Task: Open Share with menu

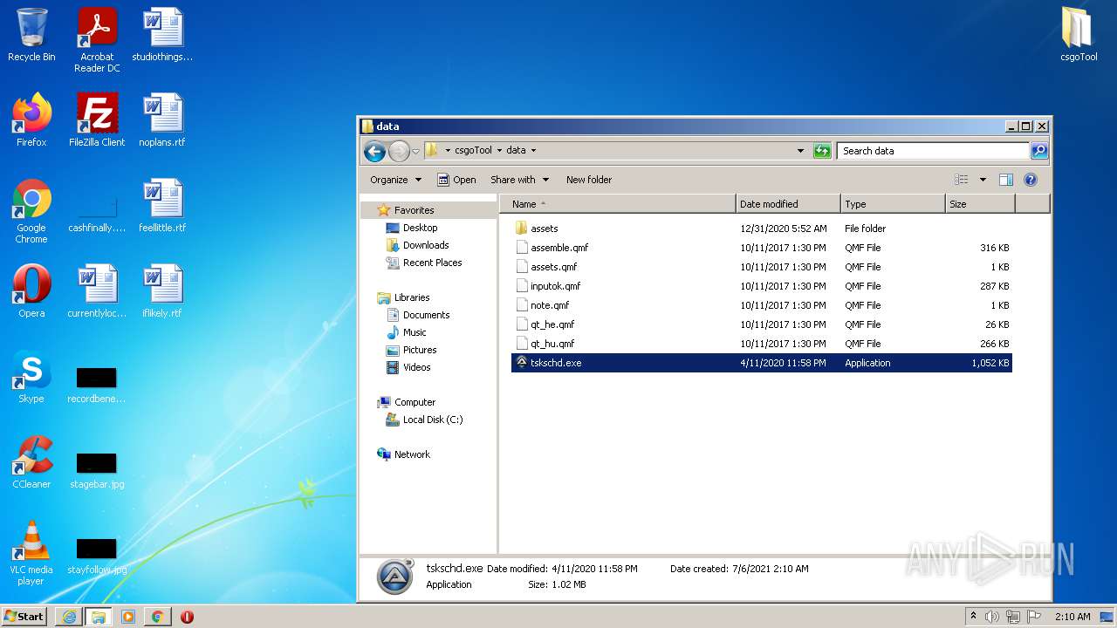Action: [x=520, y=180]
